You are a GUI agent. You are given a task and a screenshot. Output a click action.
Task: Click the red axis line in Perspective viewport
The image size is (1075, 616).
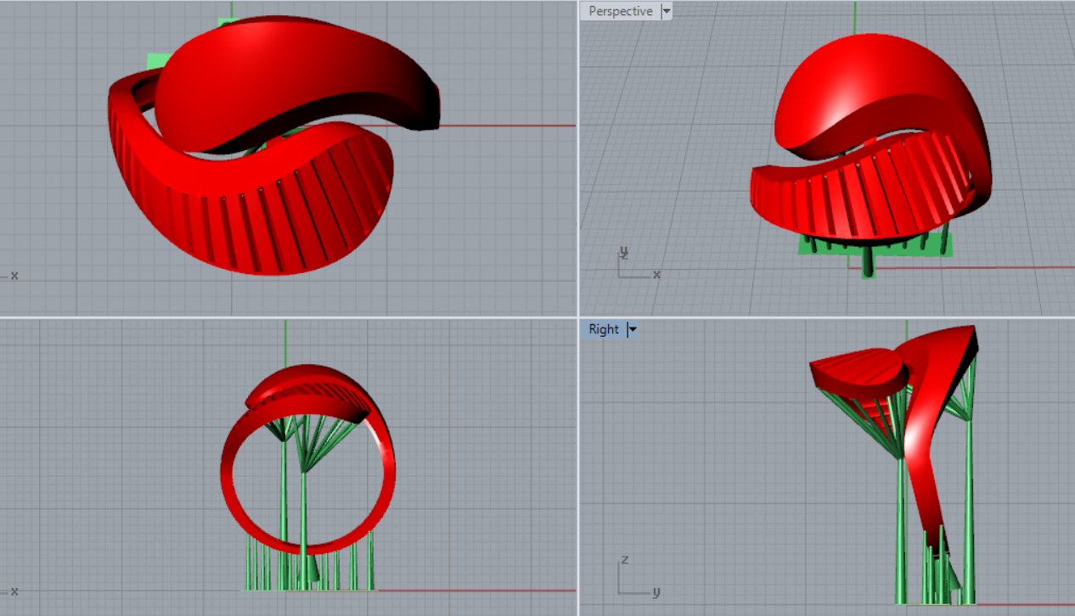977,268
